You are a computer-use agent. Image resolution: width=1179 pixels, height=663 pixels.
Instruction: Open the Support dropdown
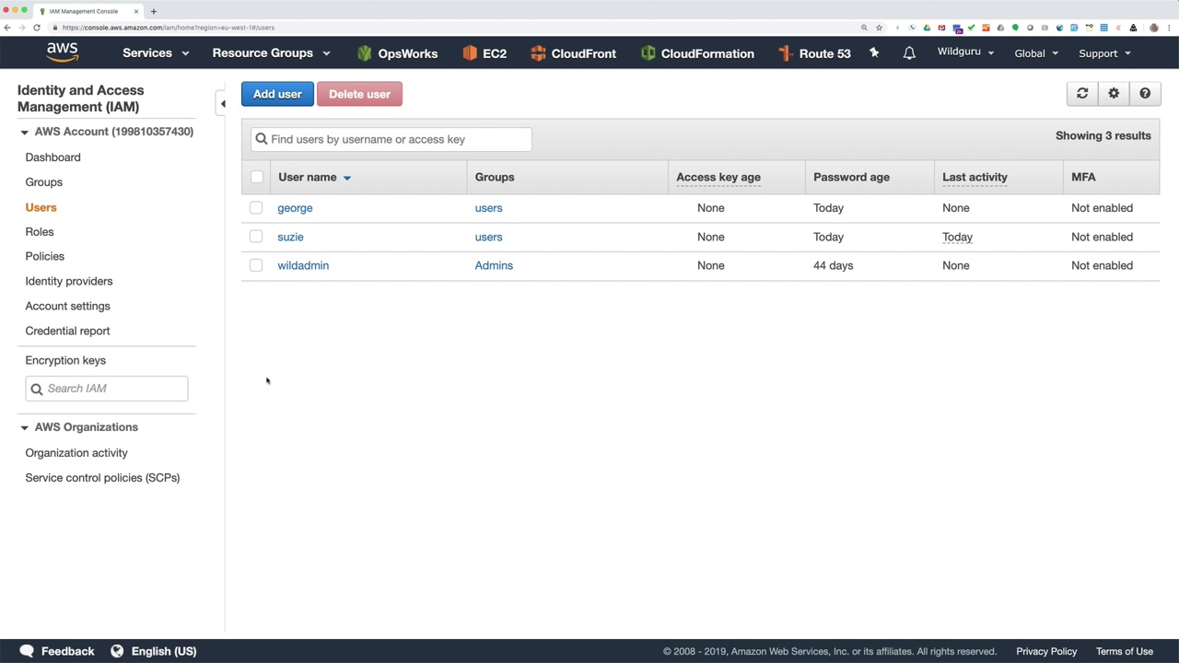[x=1104, y=53]
